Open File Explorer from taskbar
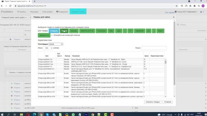The image size is (207, 116). click(21, 115)
